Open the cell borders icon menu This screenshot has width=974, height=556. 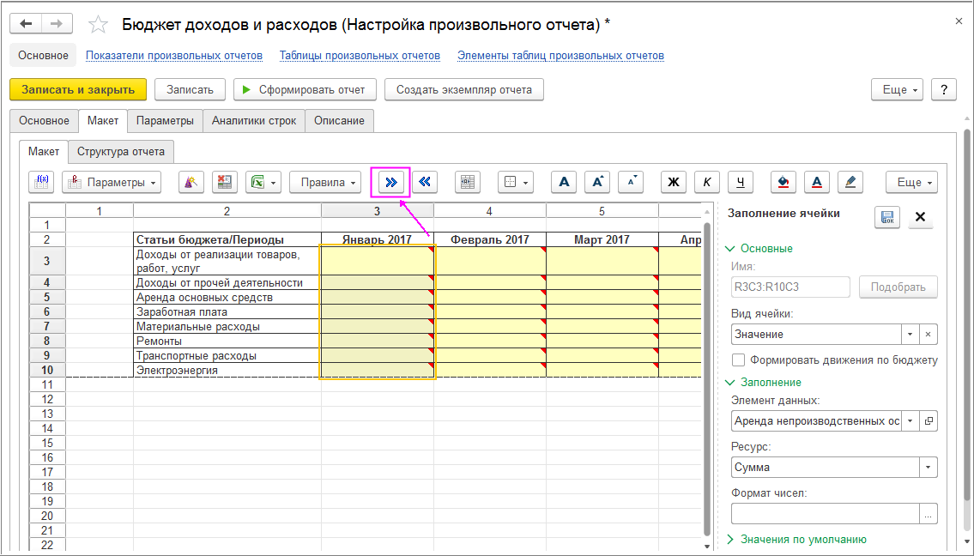(x=516, y=182)
